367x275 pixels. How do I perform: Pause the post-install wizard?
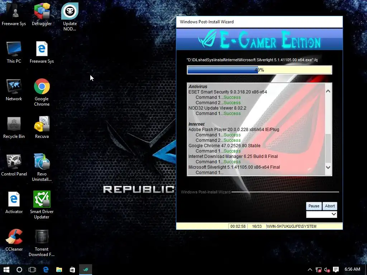coord(314,206)
